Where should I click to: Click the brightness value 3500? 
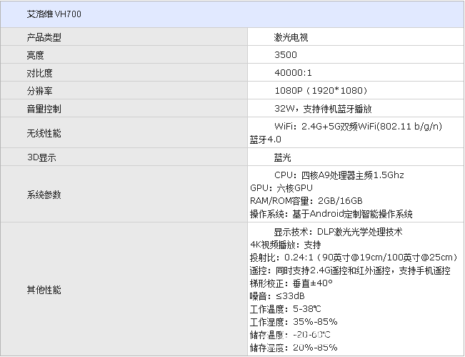point(286,55)
